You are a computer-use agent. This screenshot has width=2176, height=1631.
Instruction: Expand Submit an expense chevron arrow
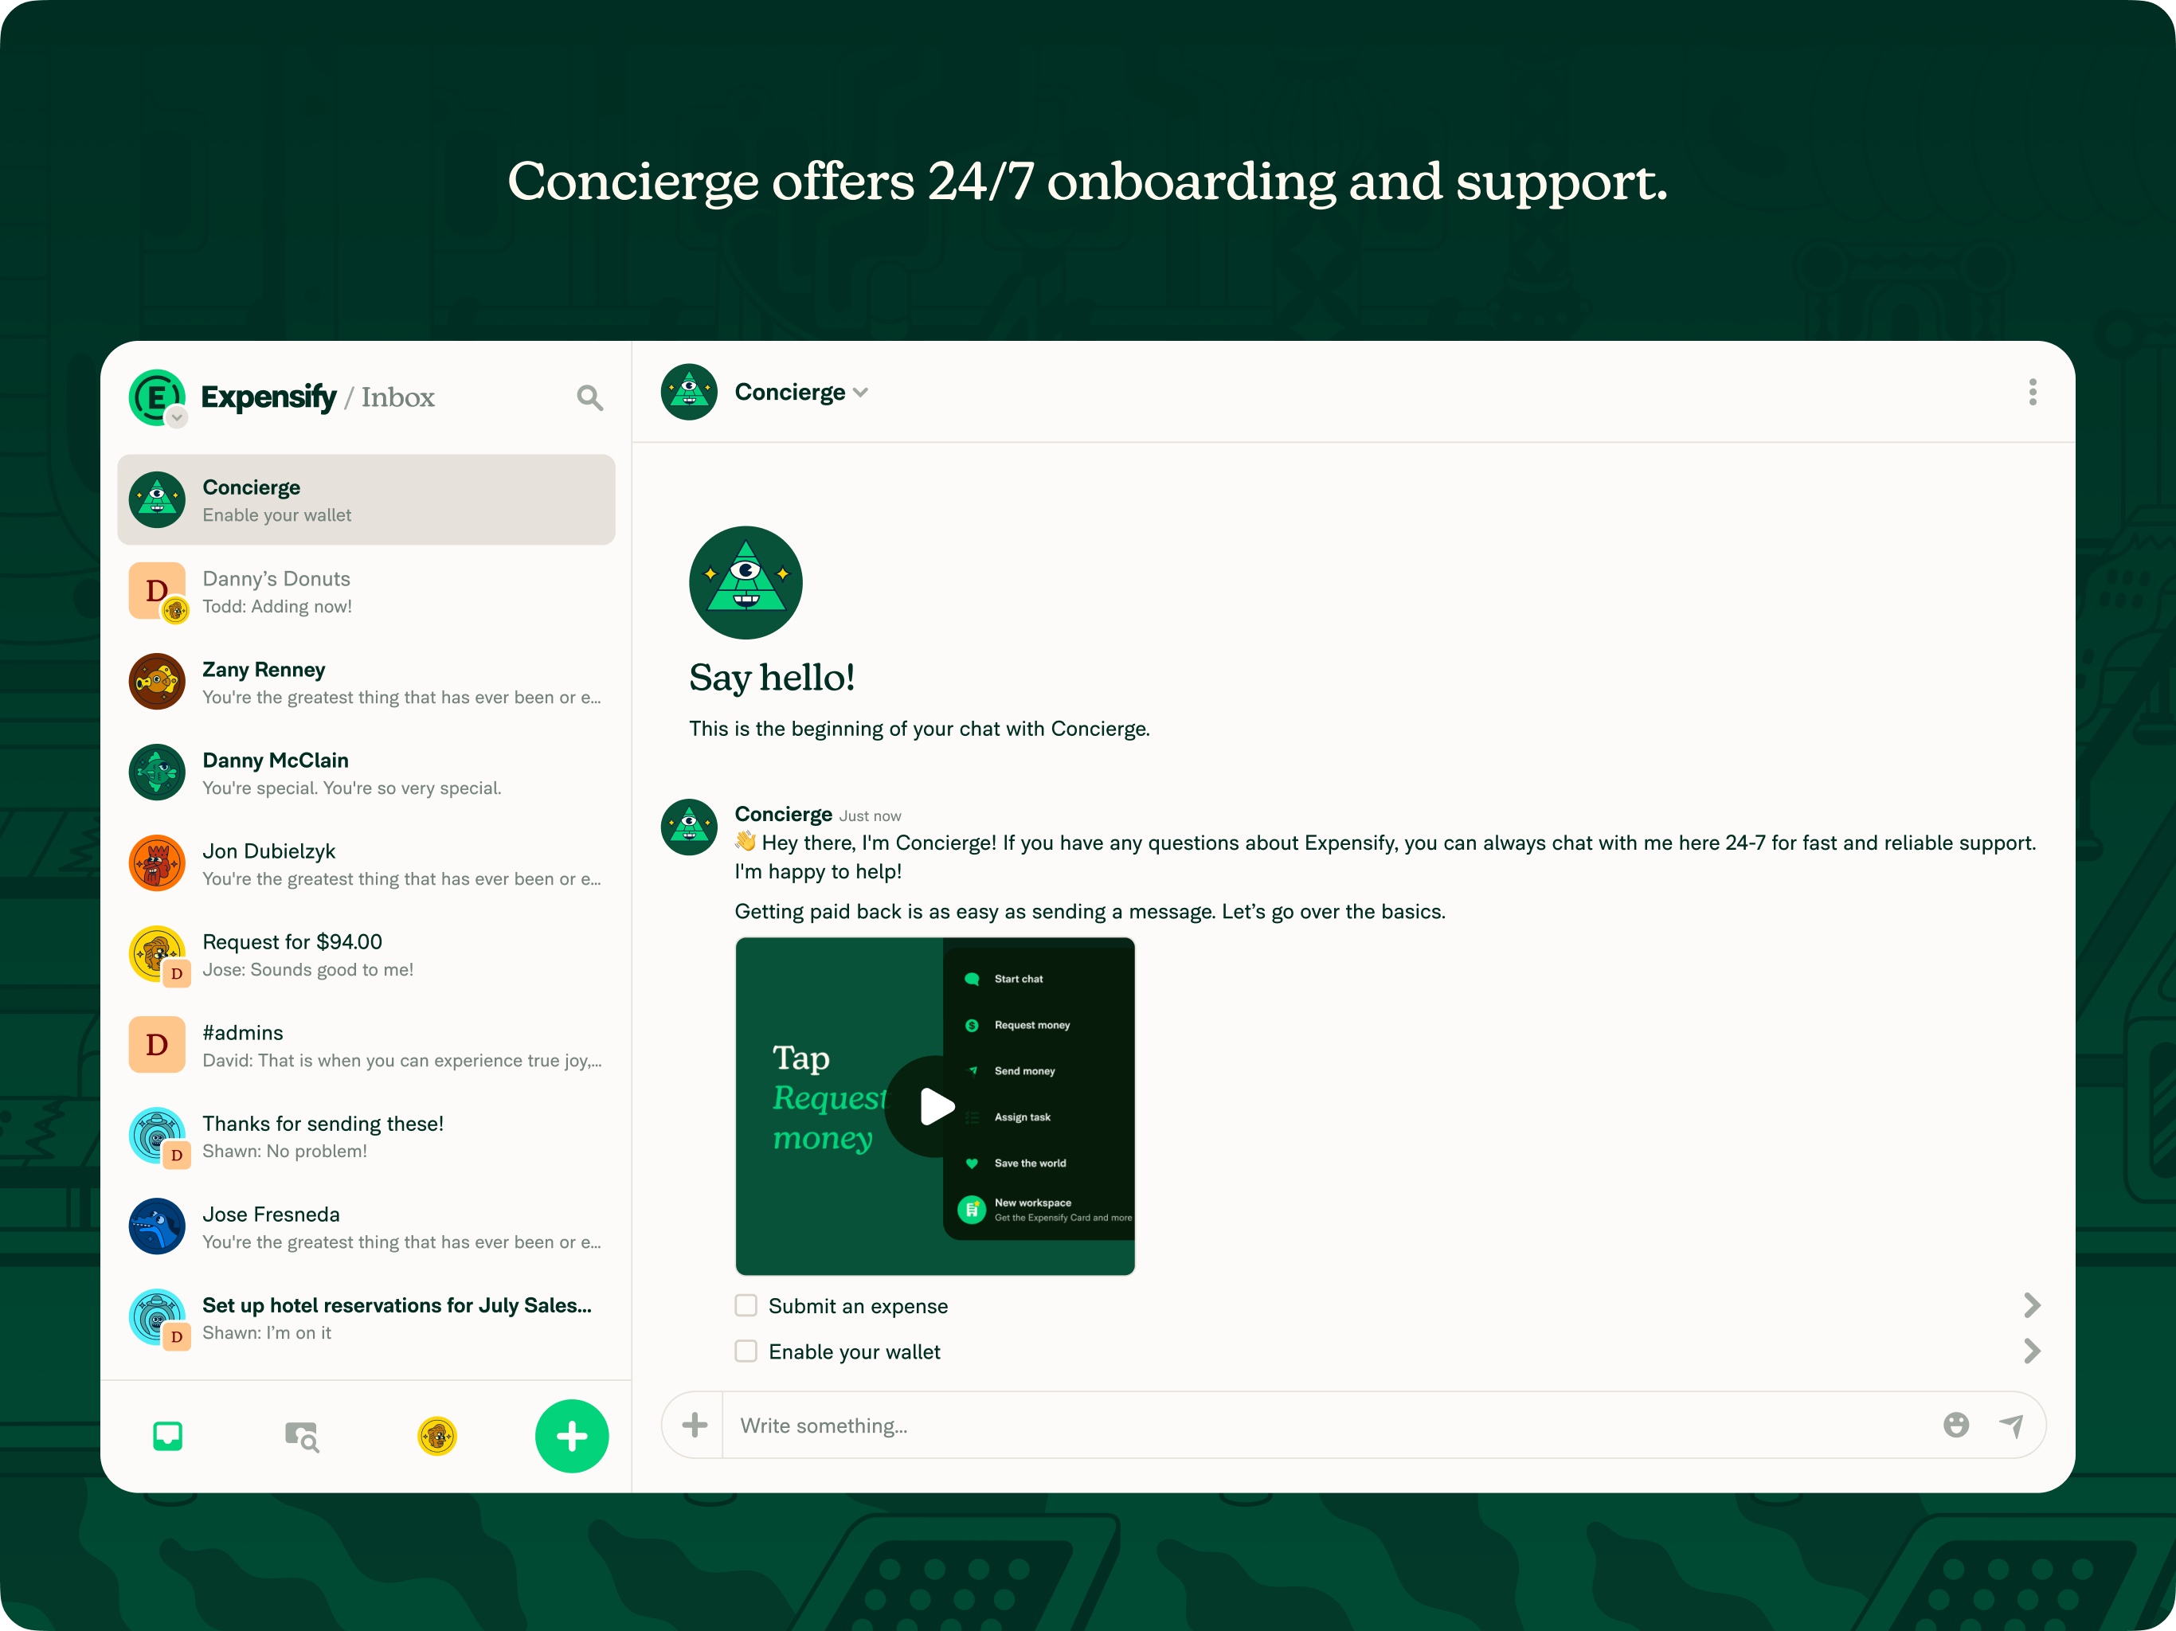2032,1304
